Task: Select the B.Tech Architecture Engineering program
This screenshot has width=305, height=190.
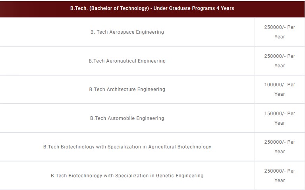Action: [127, 89]
